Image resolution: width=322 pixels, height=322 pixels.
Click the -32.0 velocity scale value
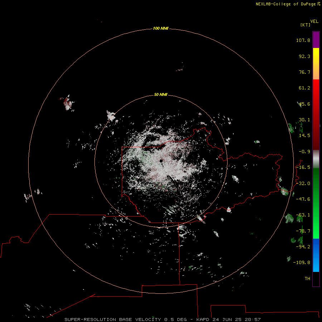point(303,184)
